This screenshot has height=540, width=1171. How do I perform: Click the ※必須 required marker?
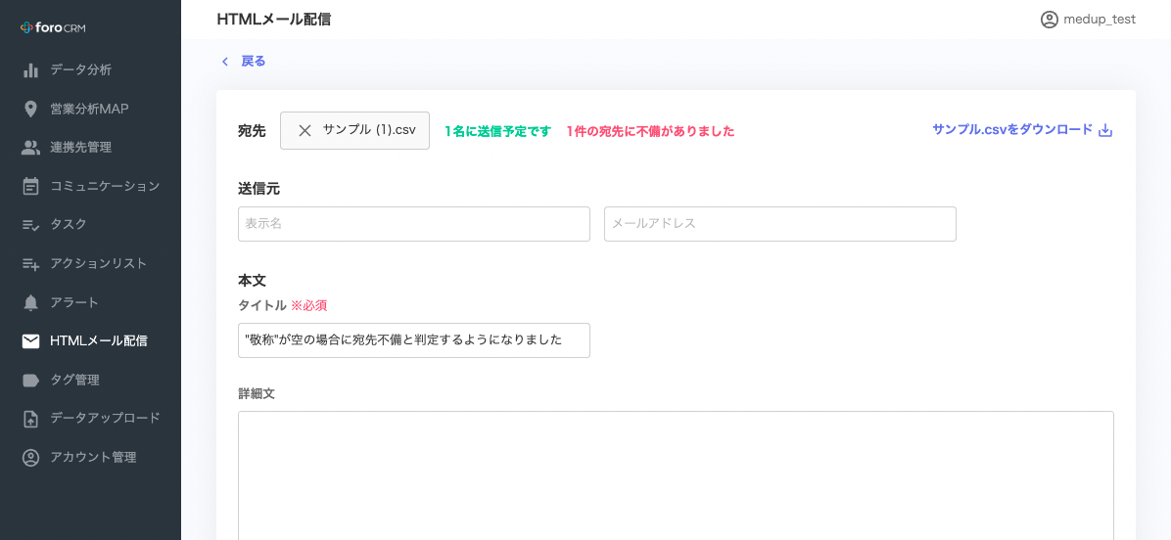(308, 305)
